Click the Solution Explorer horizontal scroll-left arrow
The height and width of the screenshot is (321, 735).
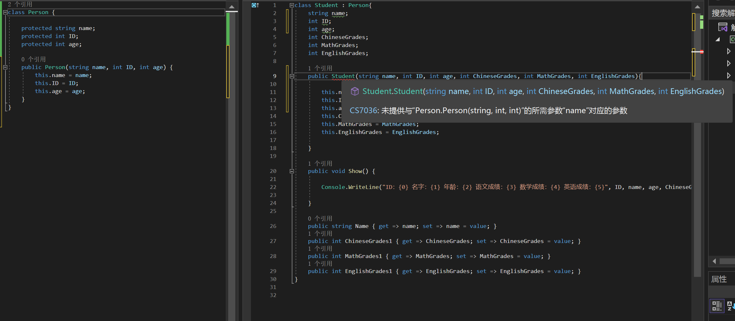pyautogui.click(x=714, y=261)
